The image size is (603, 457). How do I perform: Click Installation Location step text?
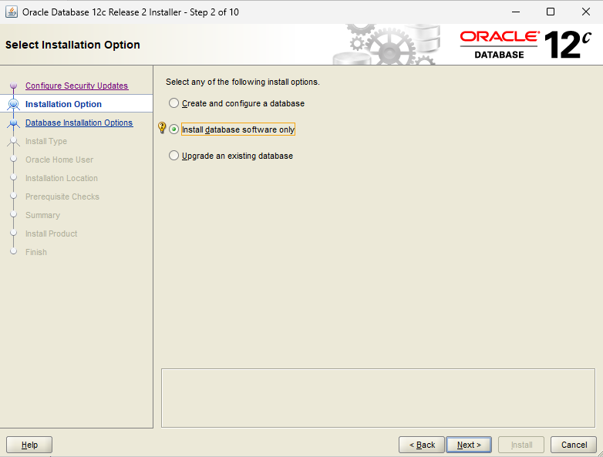[x=62, y=178]
